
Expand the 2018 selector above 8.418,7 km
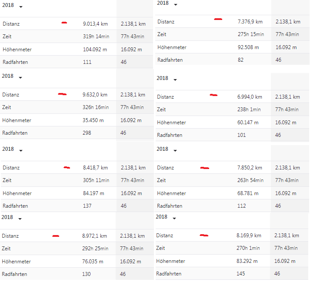(20, 151)
